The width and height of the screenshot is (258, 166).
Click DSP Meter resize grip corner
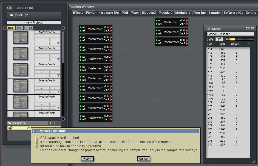point(253,162)
